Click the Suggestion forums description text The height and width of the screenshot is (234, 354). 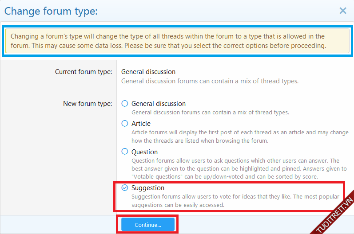[x=235, y=201]
